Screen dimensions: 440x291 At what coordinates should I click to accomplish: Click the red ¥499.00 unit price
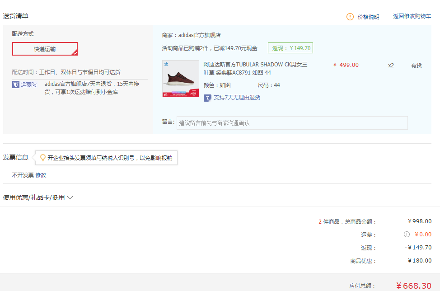[x=346, y=65]
